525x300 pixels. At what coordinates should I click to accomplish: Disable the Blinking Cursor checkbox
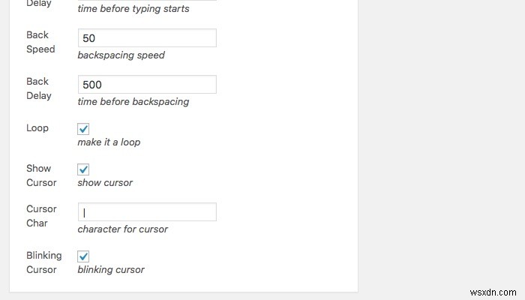pyautogui.click(x=83, y=256)
